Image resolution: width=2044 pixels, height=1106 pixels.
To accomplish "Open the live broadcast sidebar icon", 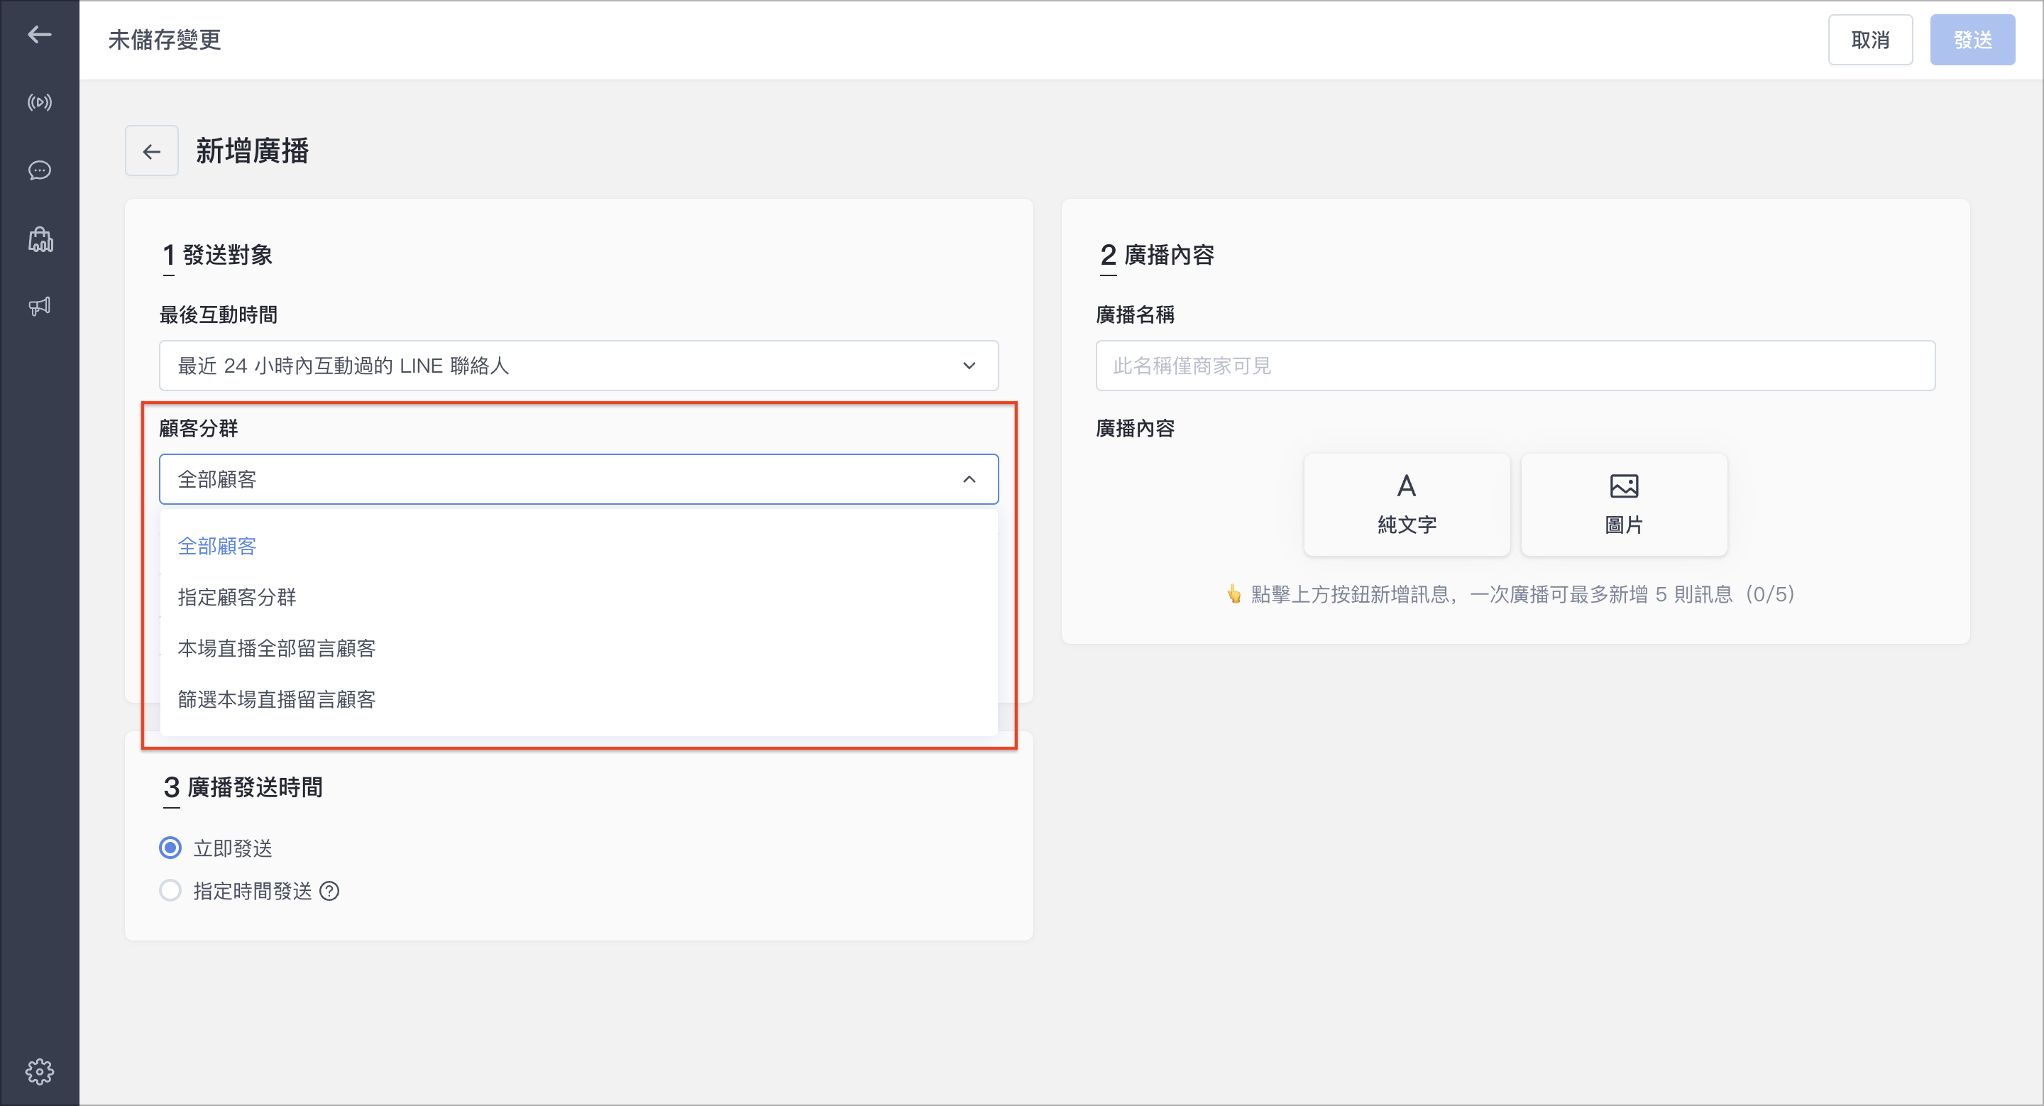I will pos(40,102).
